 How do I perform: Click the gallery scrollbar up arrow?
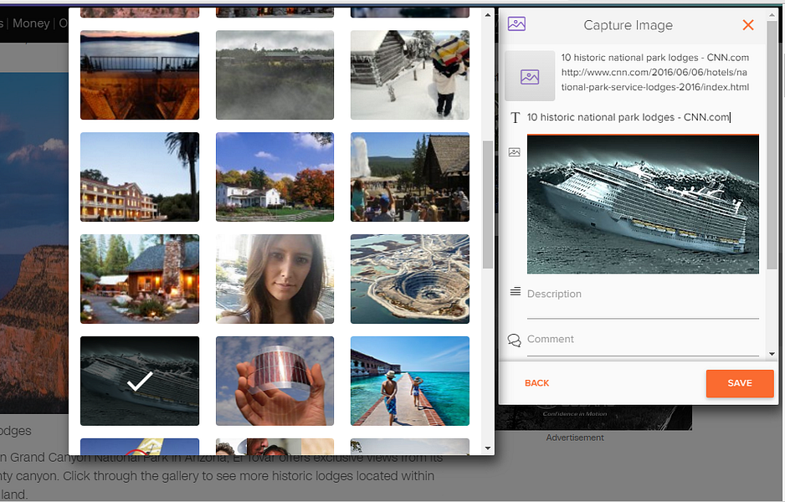click(488, 15)
